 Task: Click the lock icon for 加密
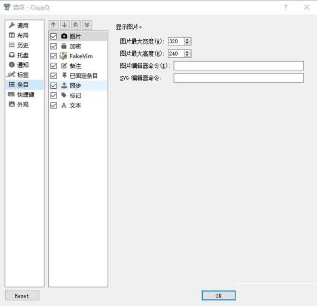pyautogui.click(x=64, y=46)
